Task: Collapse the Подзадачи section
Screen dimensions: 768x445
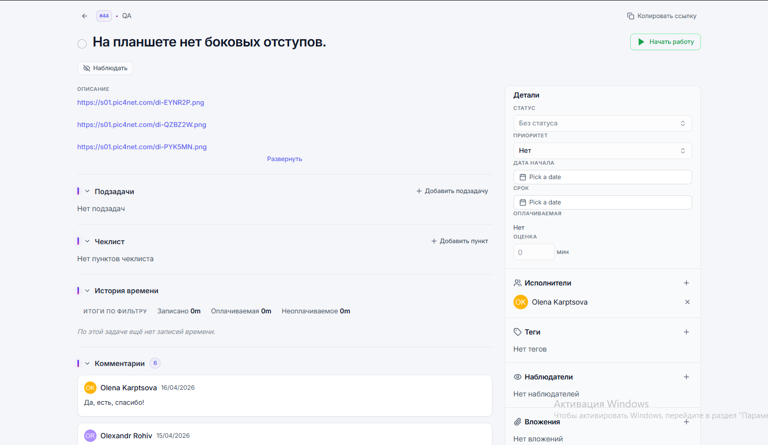Action: [x=87, y=192]
